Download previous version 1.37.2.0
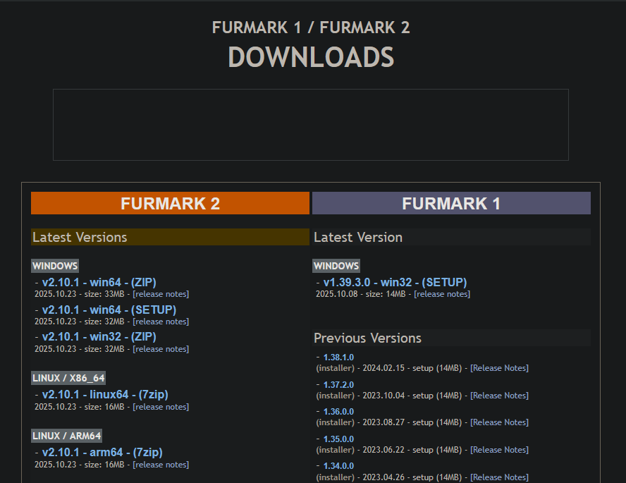The height and width of the screenshot is (483, 626). pyautogui.click(x=338, y=385)
